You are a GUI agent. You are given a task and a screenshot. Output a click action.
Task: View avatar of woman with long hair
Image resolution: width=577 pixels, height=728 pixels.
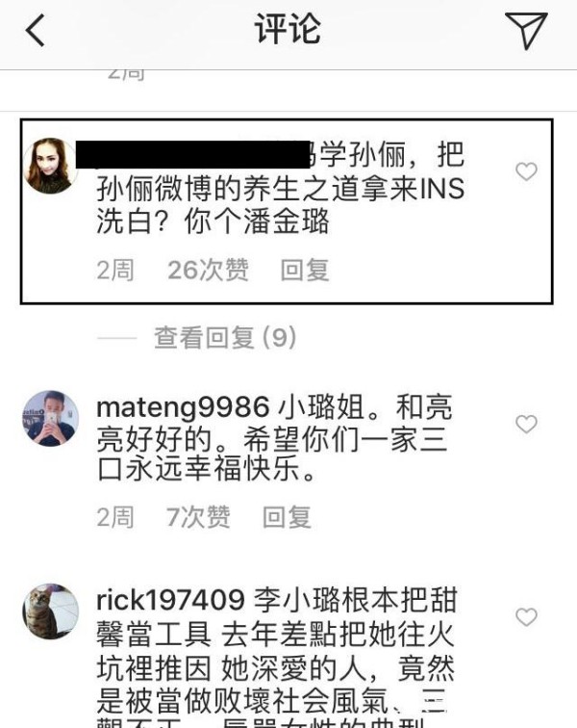pyautogui.click(x=50, y=166)
